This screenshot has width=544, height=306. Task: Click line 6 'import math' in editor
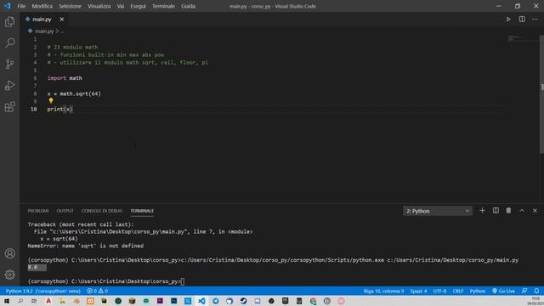click(x=65, y=78)
